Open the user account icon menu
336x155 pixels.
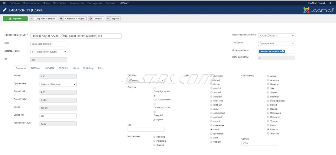click(330, 3)
